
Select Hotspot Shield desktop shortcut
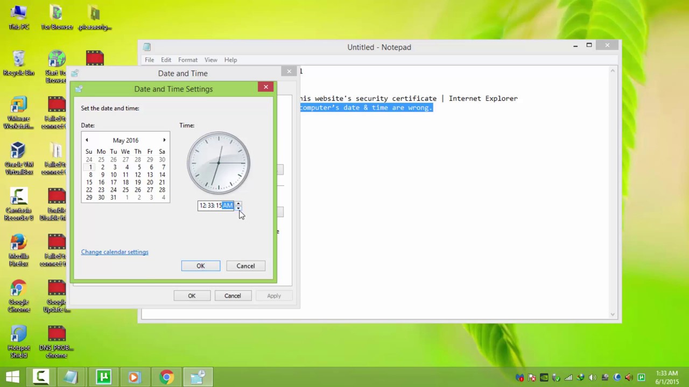pos(19,342)
